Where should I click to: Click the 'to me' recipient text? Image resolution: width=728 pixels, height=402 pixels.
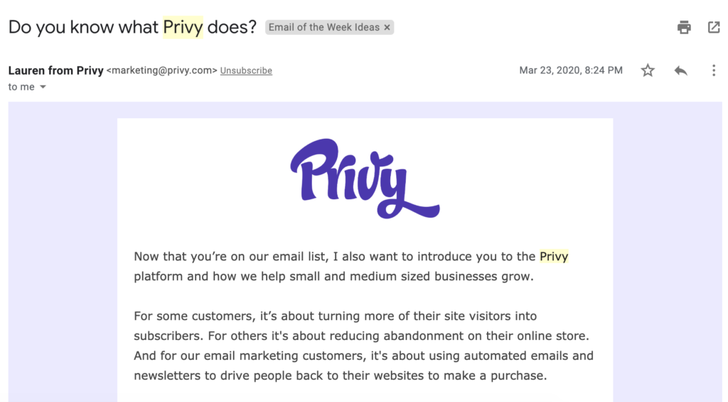point(21,87)
